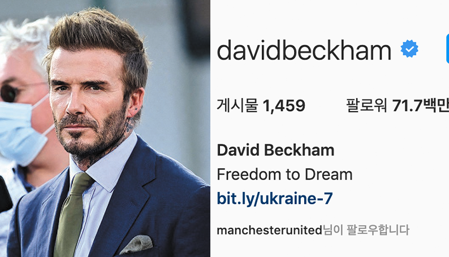Image resolution: width=449 pixels, height=257 pixels.
Task: Click the neck tattoo in the photo
Action: 128,126
